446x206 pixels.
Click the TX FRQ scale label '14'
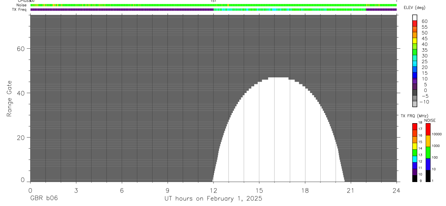pyautogui.click(x=420, y=148)
